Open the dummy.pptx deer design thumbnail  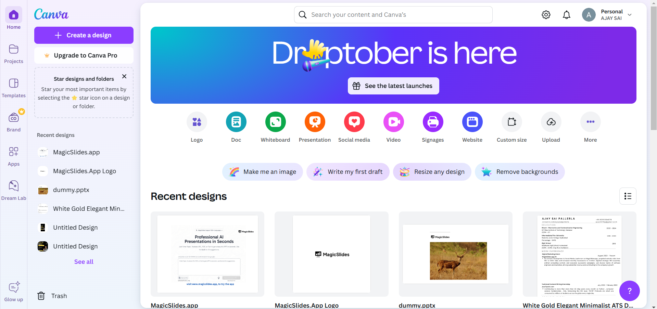(x=456, y=254)
